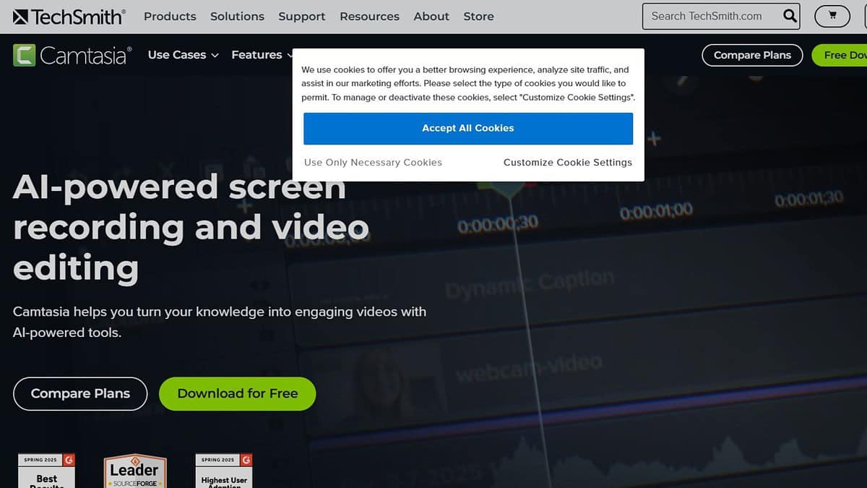
Task: Open the Solutions menu
Action: point(237,16)
